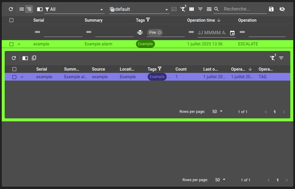This screenshot has height=189, width=295.
Task: Change Serial filter equals operator
Action: tap(37, 32)
